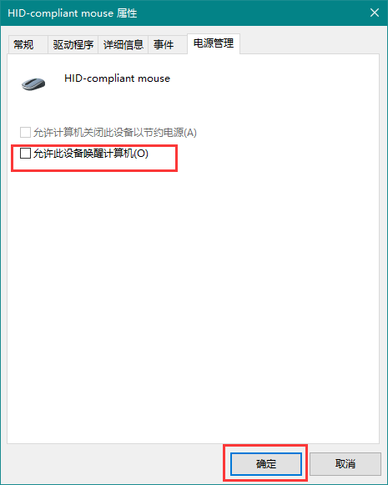
Task: Click the gray mouse device icon
Action: tap(33, 83)
